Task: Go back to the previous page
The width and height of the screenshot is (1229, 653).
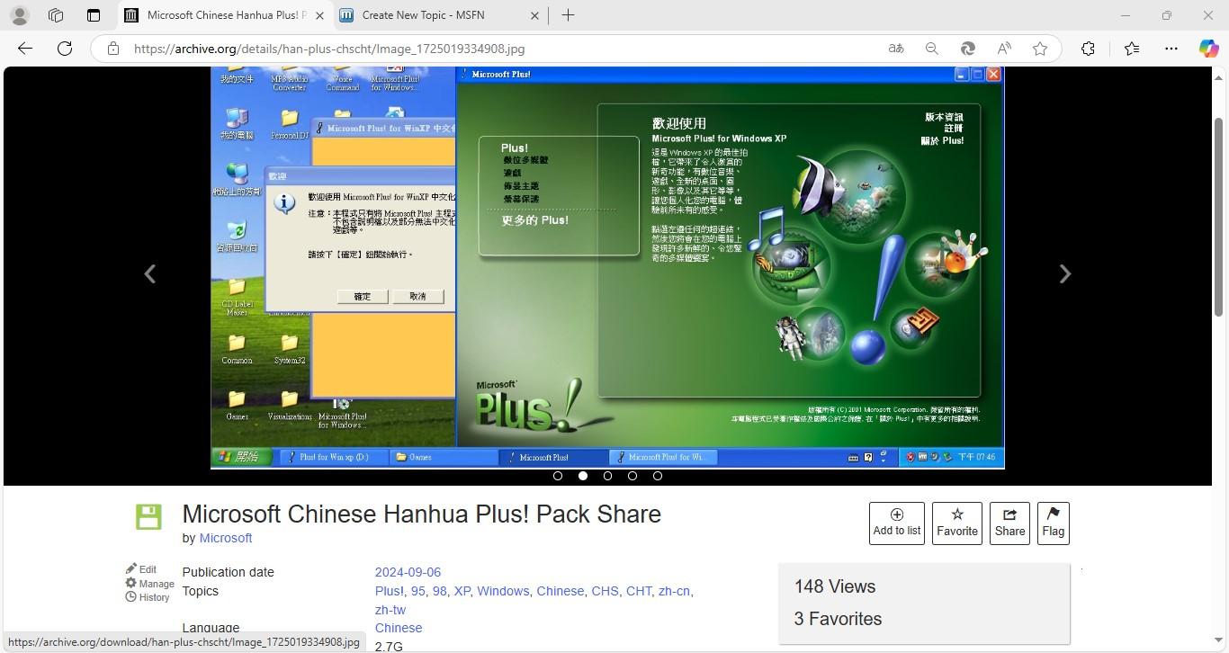Action: click(x=25, y=49)
